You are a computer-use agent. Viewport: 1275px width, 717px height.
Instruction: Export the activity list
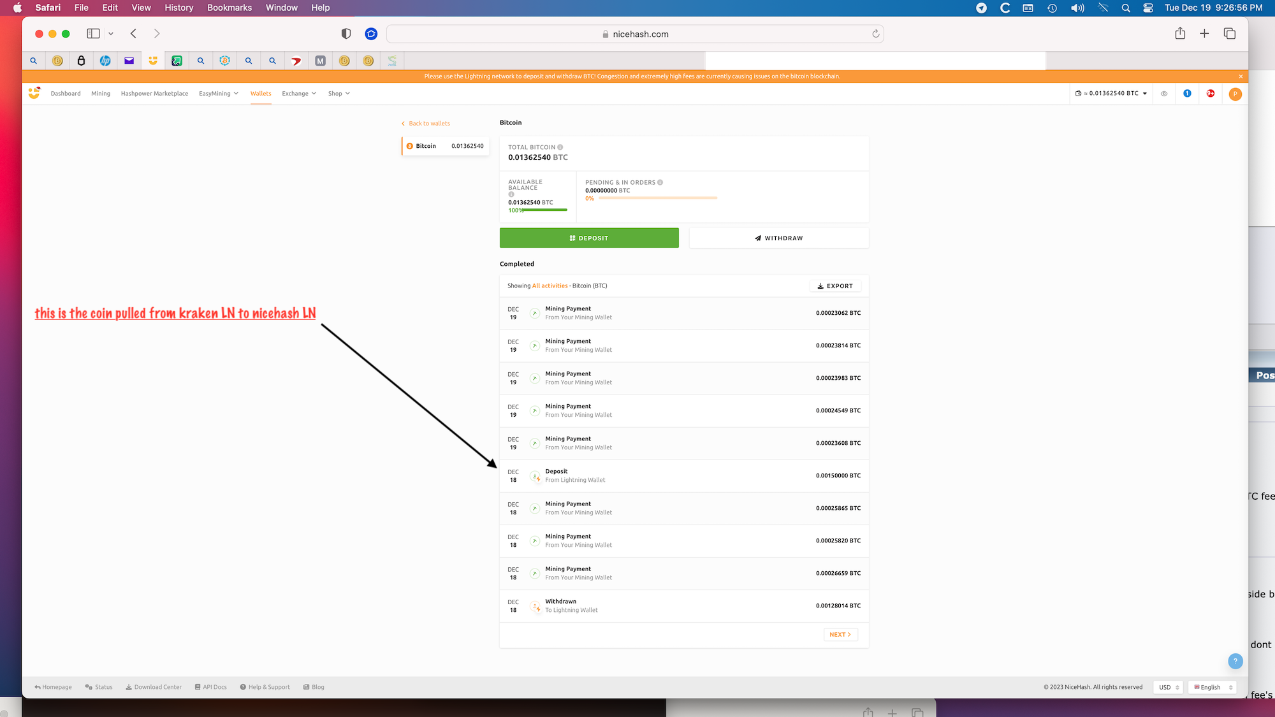click(x=835, y=286)
